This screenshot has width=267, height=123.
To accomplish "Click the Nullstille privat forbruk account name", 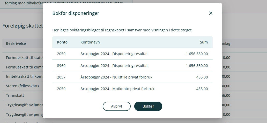I will [117, 77].
